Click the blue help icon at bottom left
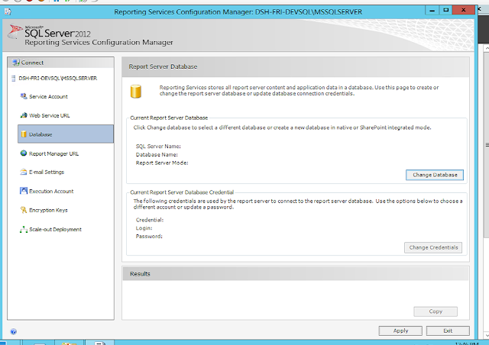489x345 pixels. point(14,331)
